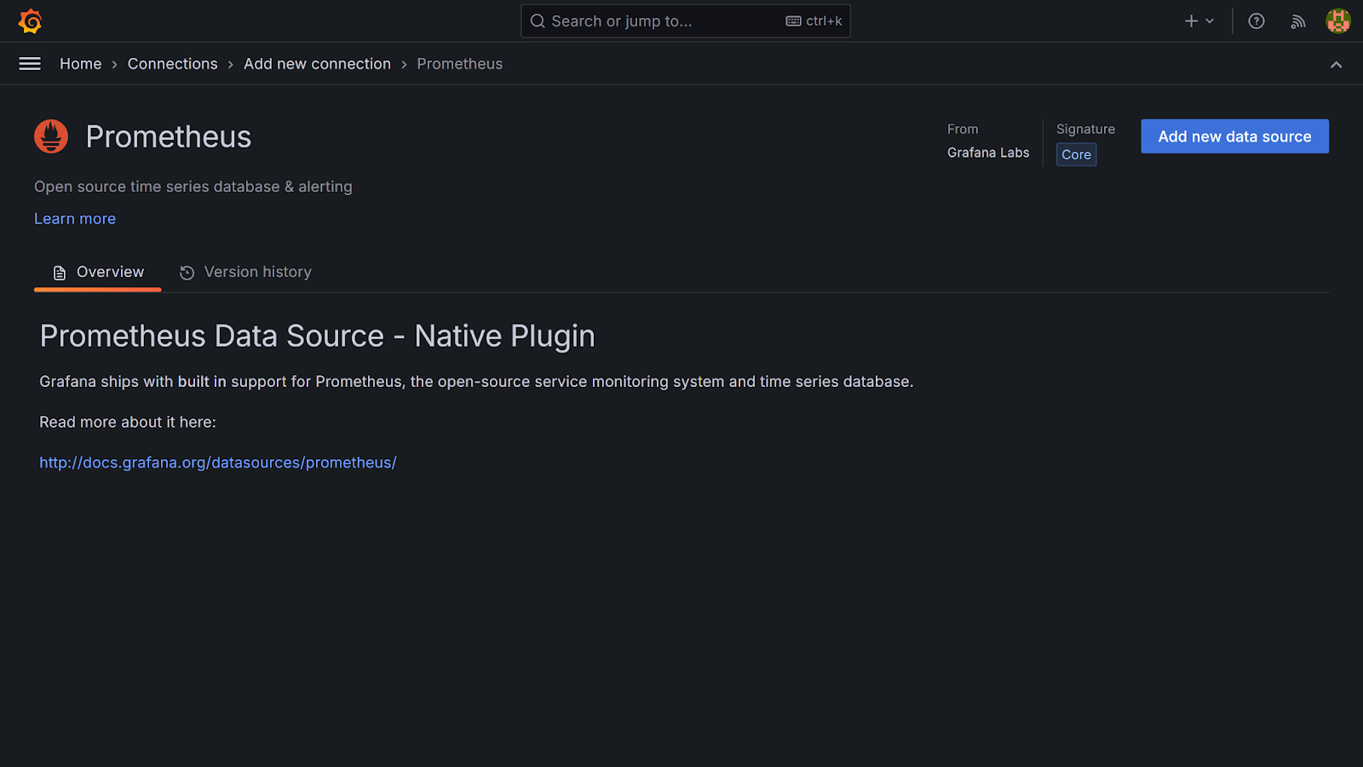Open the news feed RSS icon
1363x767 pixels.
1297,21
